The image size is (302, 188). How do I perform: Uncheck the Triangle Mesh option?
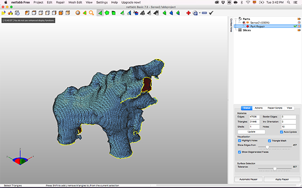point(269,141)
